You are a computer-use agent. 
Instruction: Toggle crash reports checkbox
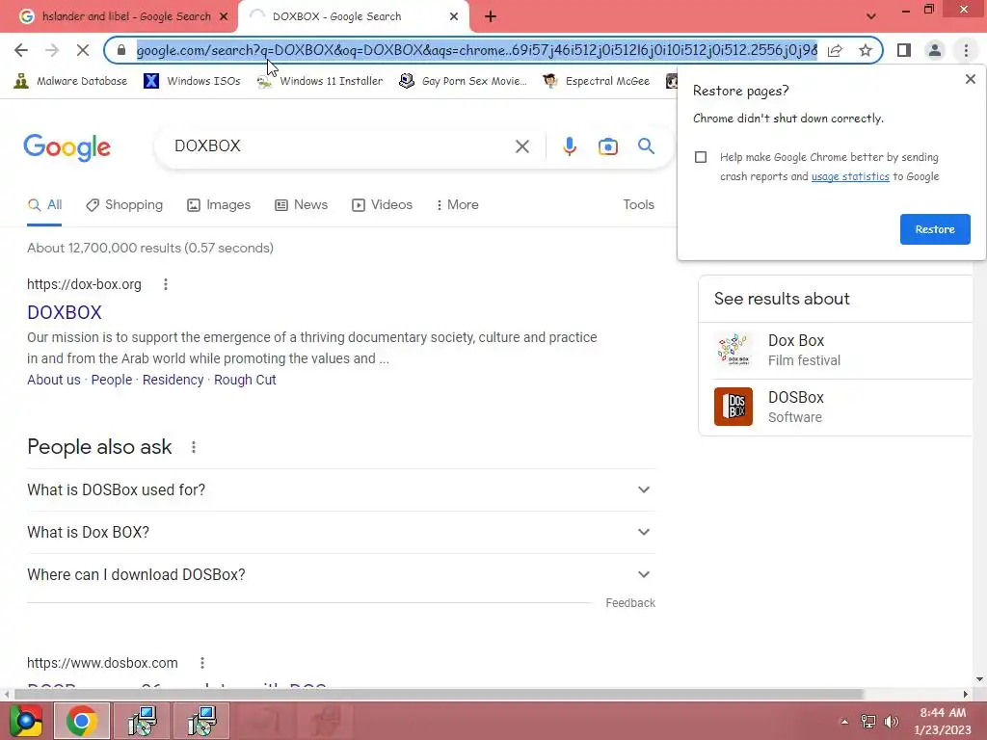pyautogui.click(x=701, y=157)
